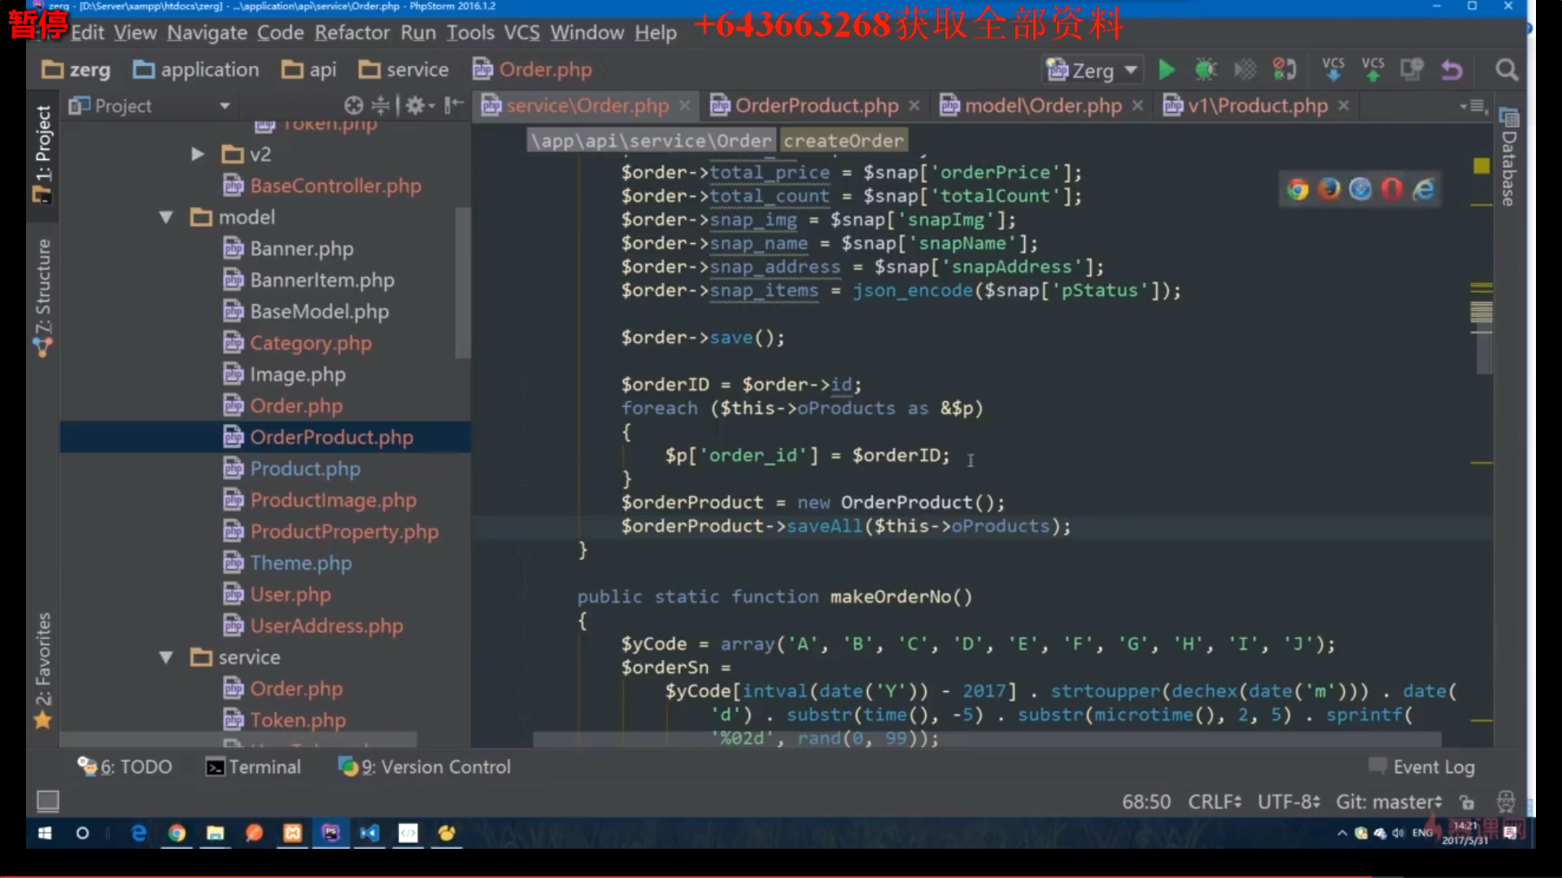Open the Search Everywhere magnifier icon
The width and height of the screenshot is (1562, 878).
[1507, 70]
